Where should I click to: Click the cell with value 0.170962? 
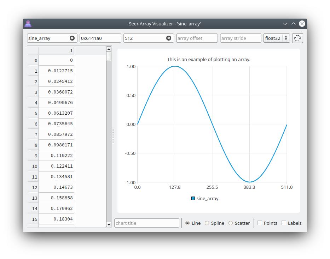coord(56,209)
